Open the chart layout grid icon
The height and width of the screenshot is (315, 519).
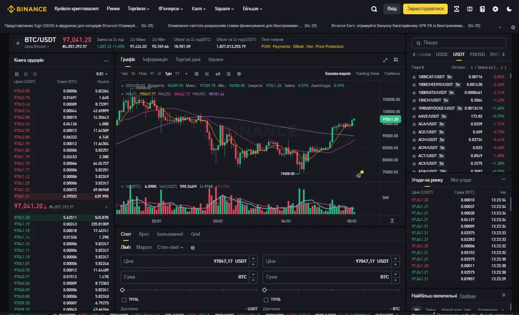395,60
